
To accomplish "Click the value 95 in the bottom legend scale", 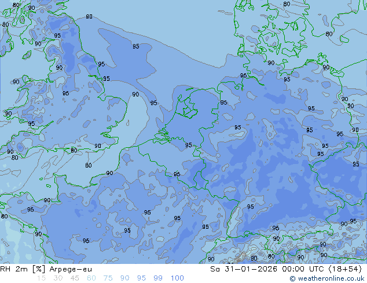I will [141, 278].
